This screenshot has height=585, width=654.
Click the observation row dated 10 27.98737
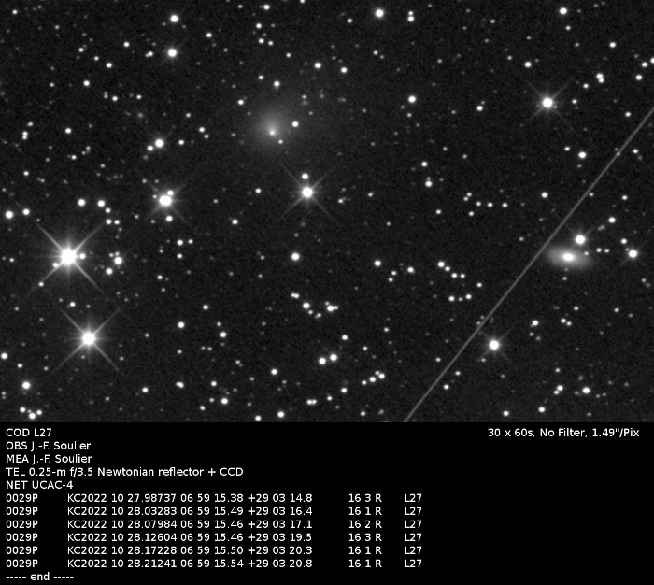pos(214,498)
